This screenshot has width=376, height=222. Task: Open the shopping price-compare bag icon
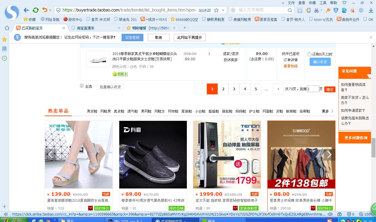(x=352, y=10)
